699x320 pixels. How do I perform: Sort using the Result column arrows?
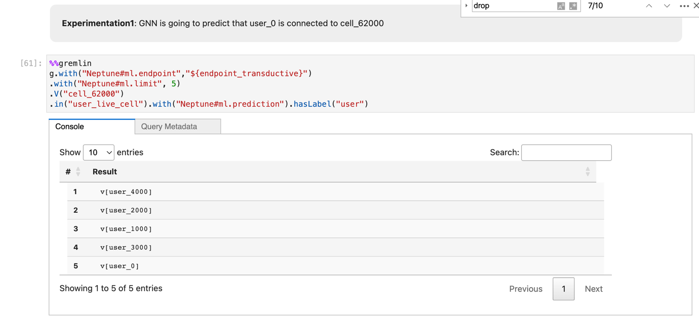pyautogui.click(x=588, y=172)
